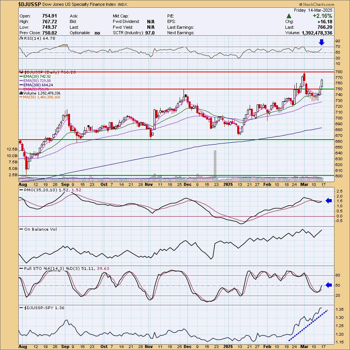Image resolution: width=350 pixels, height=350 pixels.
Task: Click the High value 767.72
Action: click(x=49, y=21)
